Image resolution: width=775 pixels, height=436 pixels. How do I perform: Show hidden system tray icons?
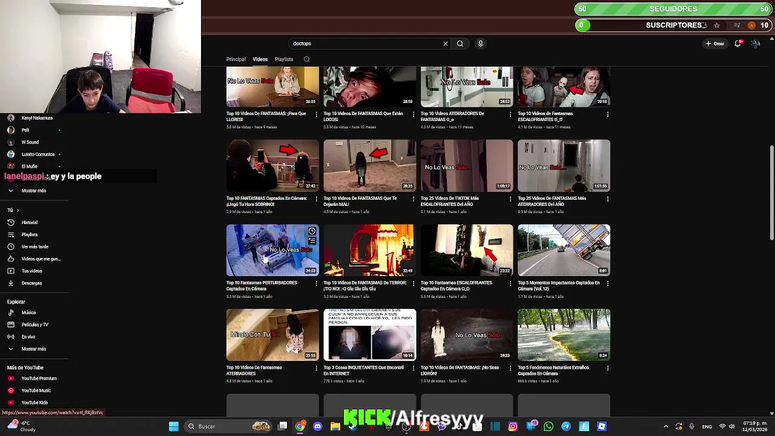tap(665, 426)
